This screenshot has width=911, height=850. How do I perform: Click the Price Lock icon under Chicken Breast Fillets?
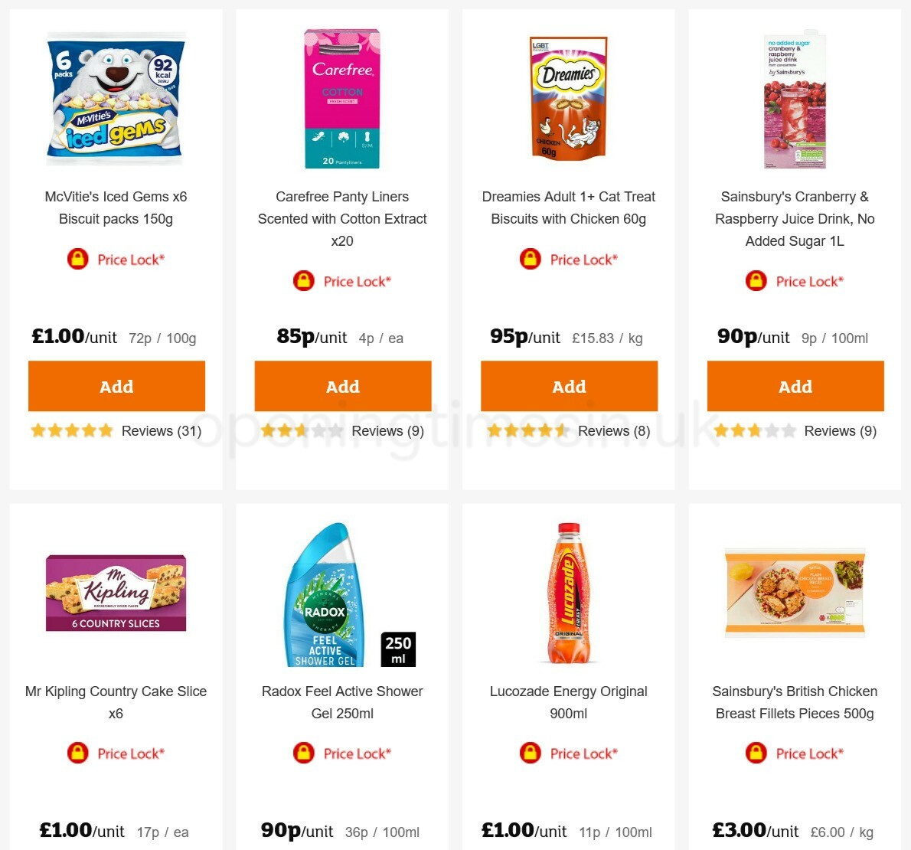(756, 753)
